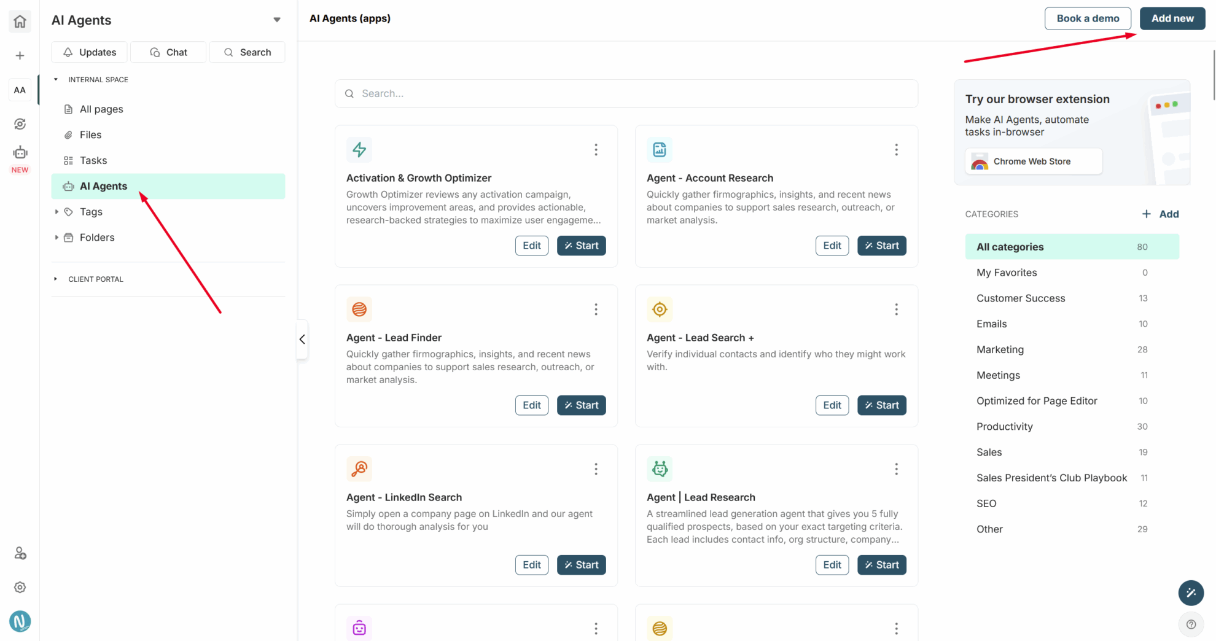This screenshot has height=641, width=1216.
Task: Select the Marketing category
Action: pyautogui.click(x=1000, y=349)
